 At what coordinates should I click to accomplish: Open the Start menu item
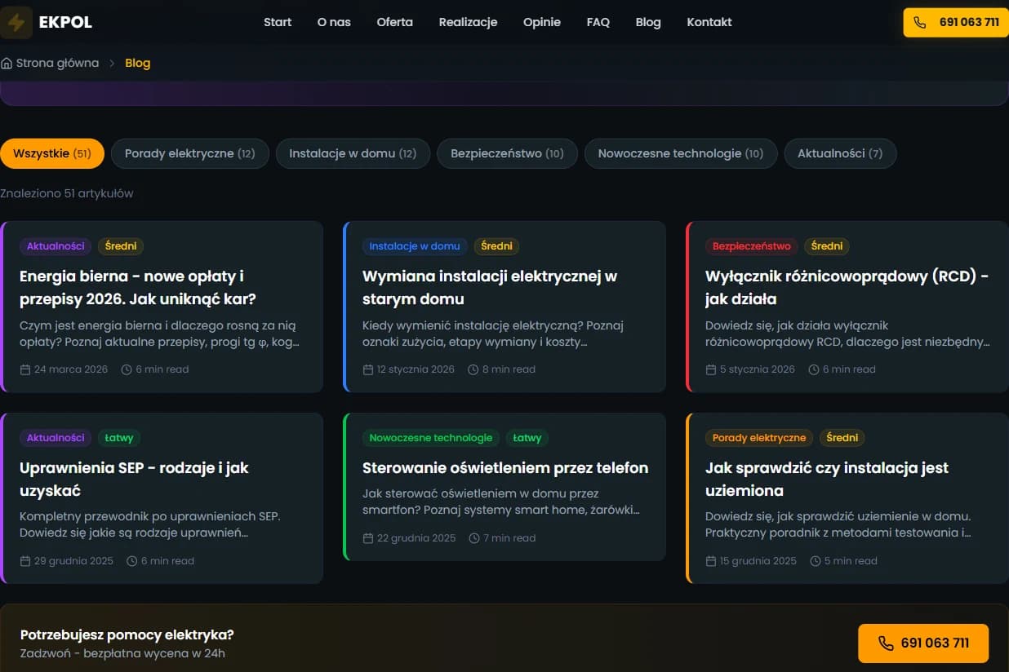278,22
